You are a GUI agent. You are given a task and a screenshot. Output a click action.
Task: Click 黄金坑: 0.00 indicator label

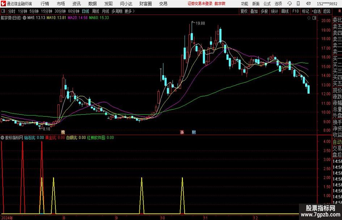pyautogui.click(x=55, y=138)
